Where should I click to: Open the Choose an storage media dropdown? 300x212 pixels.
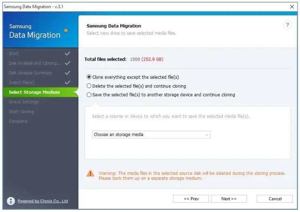[151, 135]
